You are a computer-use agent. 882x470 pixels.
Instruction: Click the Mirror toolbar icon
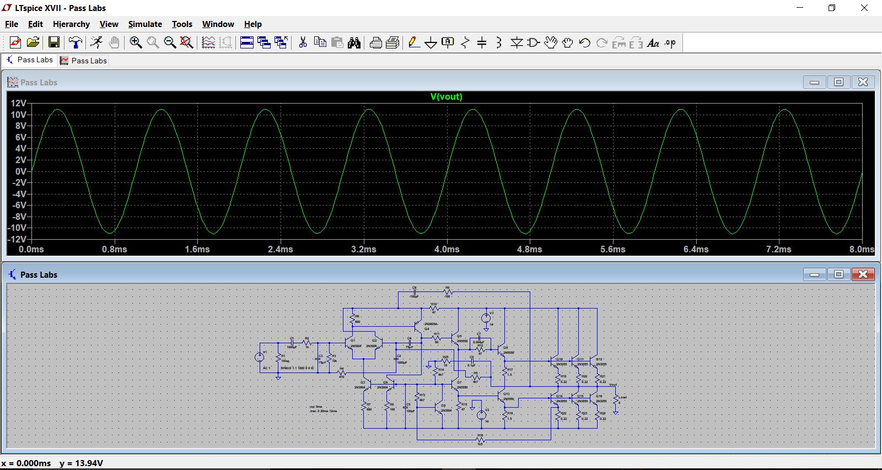click(636, 42)
